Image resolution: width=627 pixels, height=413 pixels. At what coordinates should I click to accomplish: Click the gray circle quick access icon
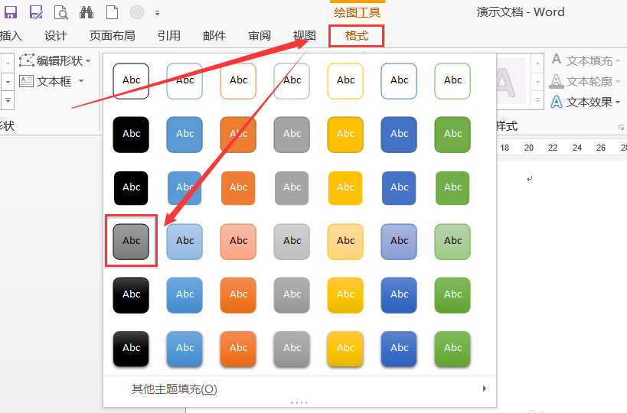(x=137, y=12)
